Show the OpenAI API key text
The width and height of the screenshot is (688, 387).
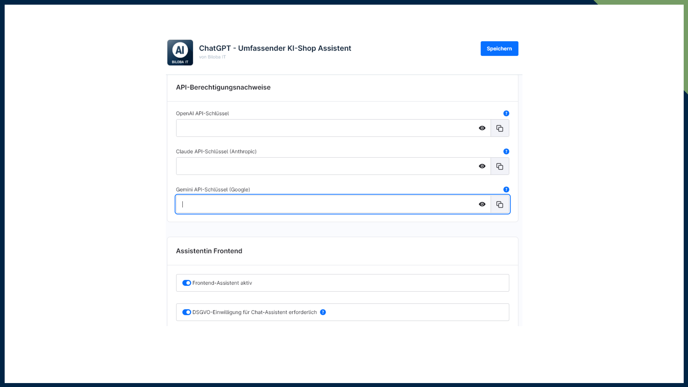(482, 128)
